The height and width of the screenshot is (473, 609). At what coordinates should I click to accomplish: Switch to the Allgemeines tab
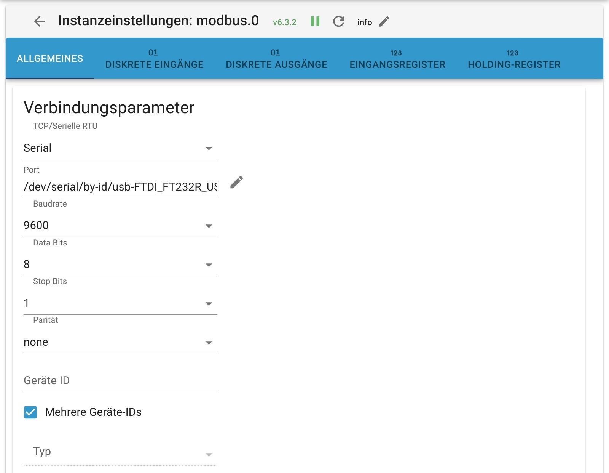click(50, 58)
